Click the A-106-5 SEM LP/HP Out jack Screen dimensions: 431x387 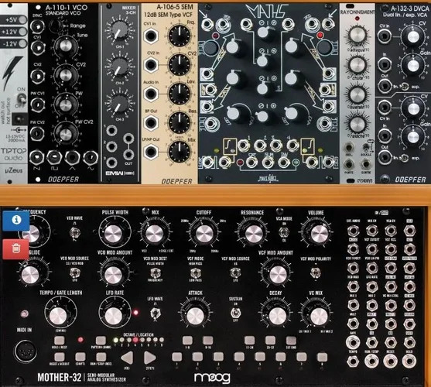click(x=151, y=152)
